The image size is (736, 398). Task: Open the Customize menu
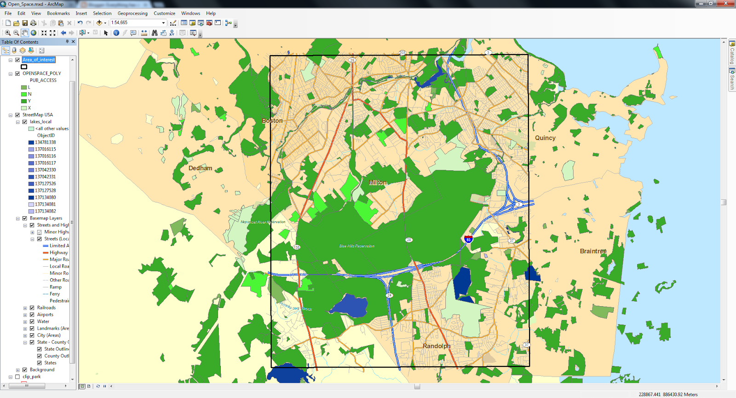point(164,13)
